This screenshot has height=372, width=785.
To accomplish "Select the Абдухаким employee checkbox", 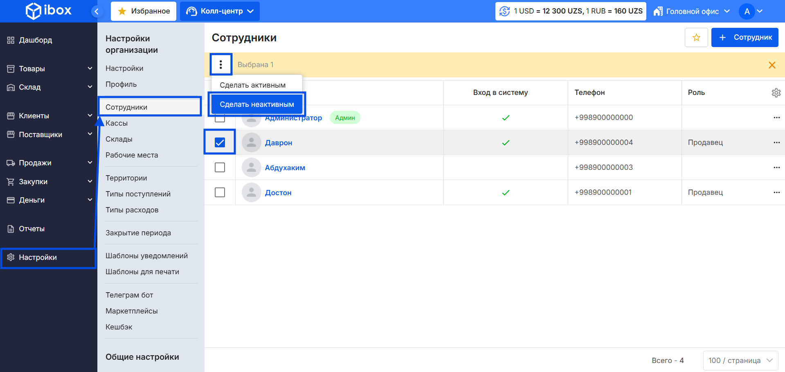I will tap(220, 167).
